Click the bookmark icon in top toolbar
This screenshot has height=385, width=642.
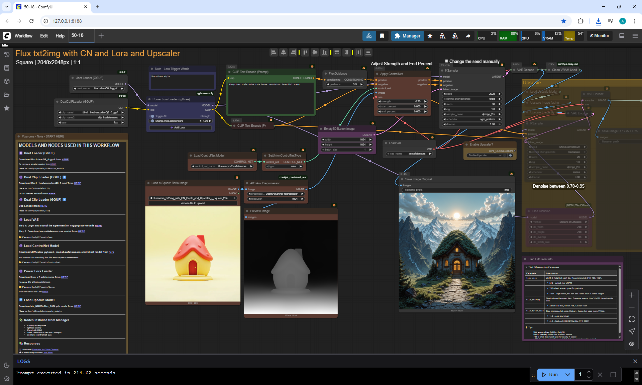click(382, 36)
